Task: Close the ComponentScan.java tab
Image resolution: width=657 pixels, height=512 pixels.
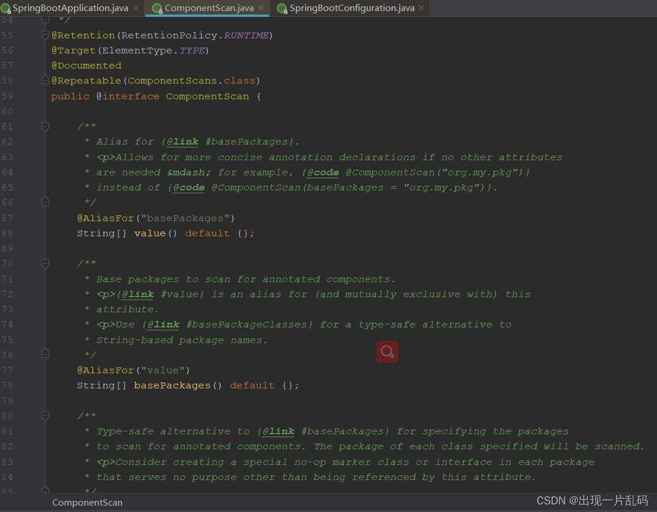Action: 261,8
